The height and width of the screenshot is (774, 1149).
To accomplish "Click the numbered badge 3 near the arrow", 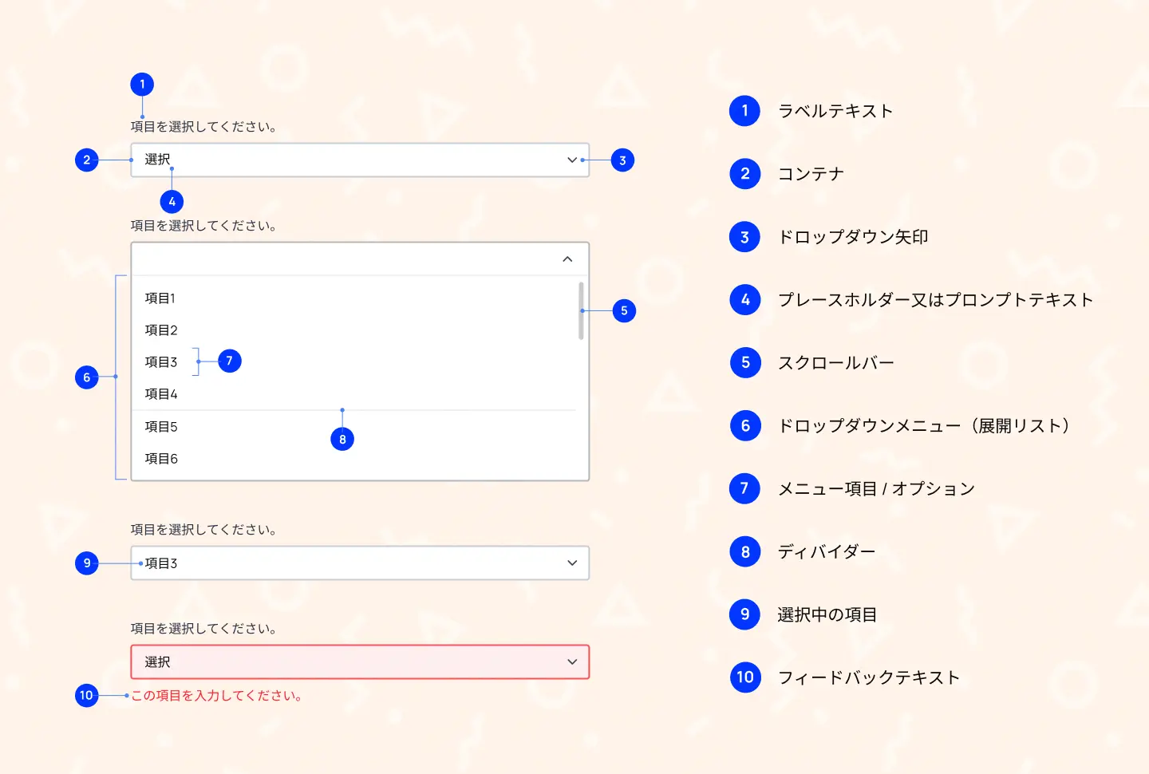I will coord(622,160).
